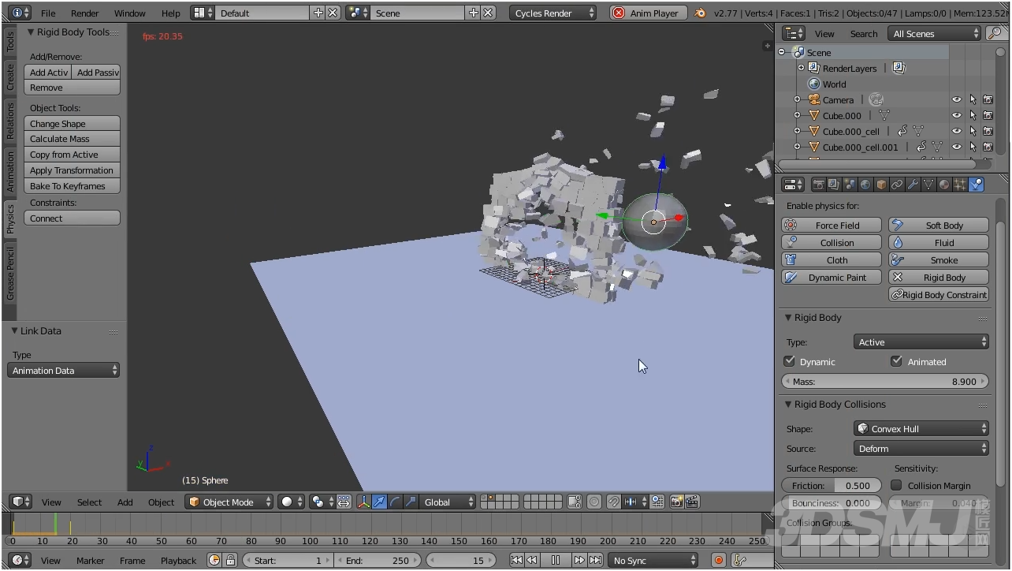Switch to the Relations tool shelf tab
The height and width of the screenshot is (571, 1012).
click(x=10, y=121)
